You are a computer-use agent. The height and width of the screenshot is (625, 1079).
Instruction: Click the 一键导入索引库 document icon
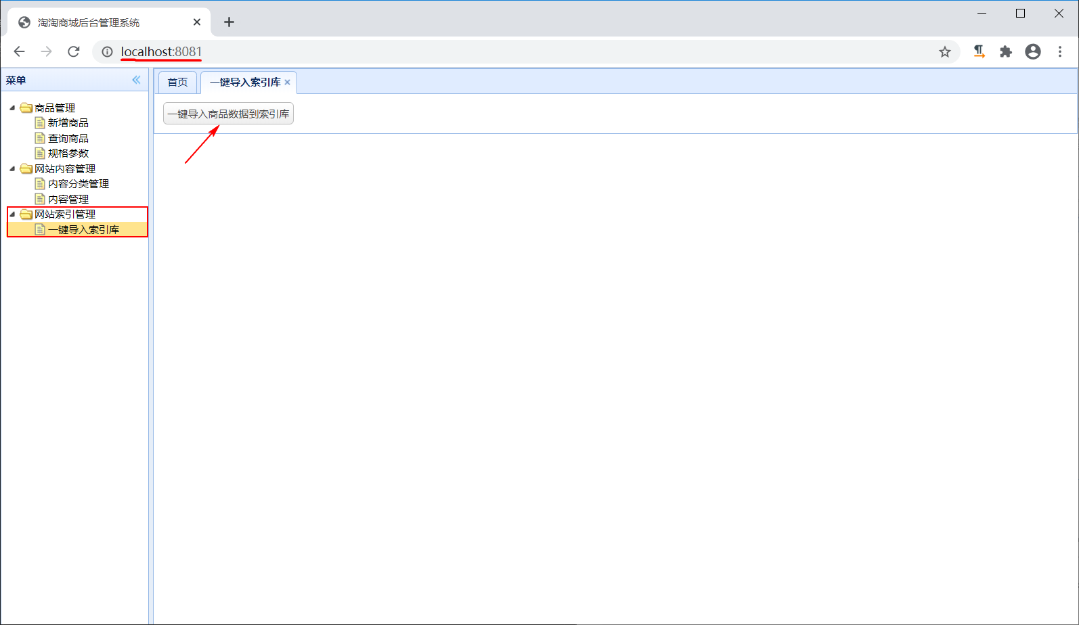(x=40, y=229)
